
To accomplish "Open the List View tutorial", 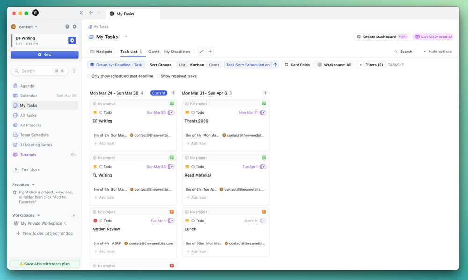I will (433, 37).
